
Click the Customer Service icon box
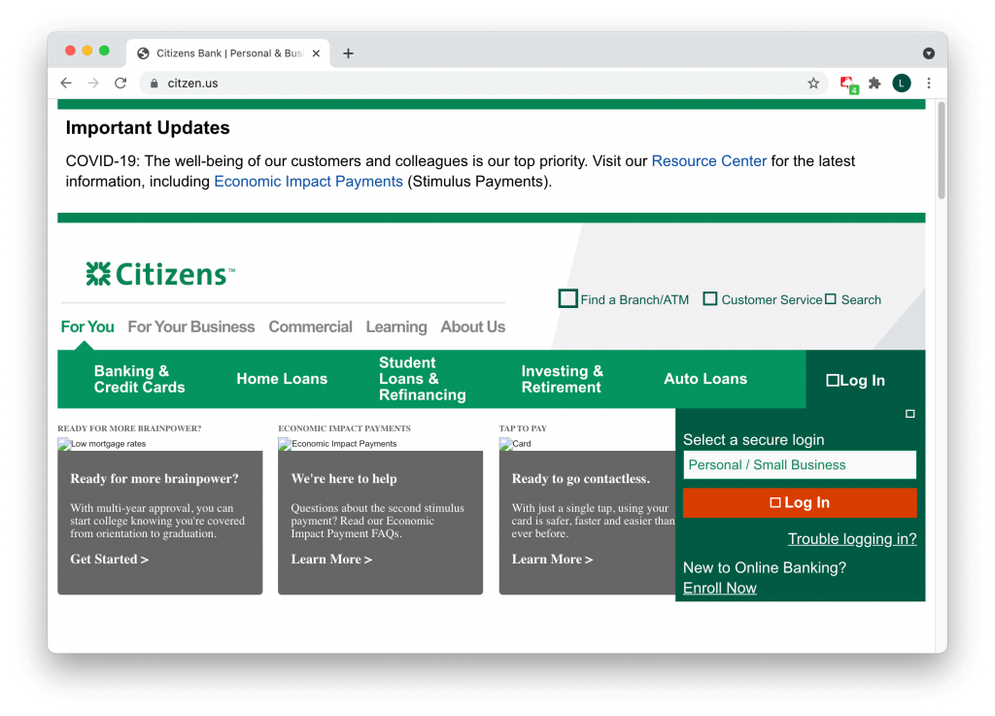click(x=710, y=299)
